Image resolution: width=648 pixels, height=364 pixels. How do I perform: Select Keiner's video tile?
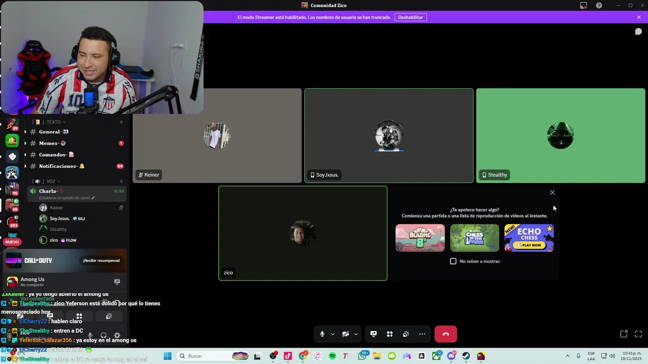tap(217, 135)
